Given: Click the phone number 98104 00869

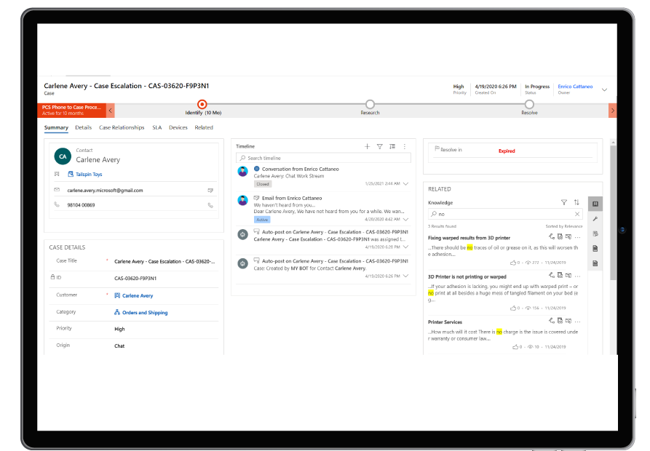Looking at the screenshot, I should (81, 205).
